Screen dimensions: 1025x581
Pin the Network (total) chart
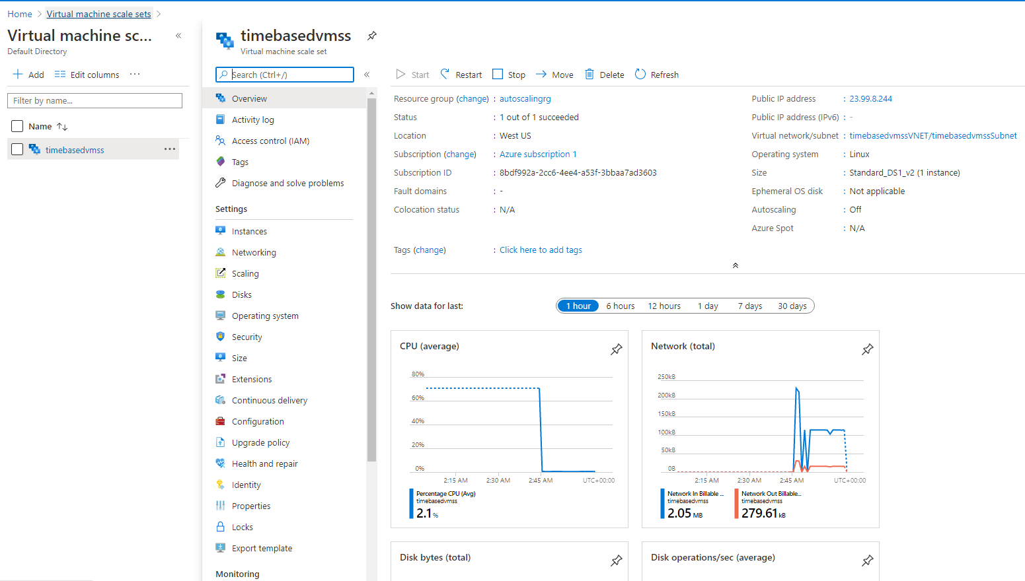tap(867, 349)
